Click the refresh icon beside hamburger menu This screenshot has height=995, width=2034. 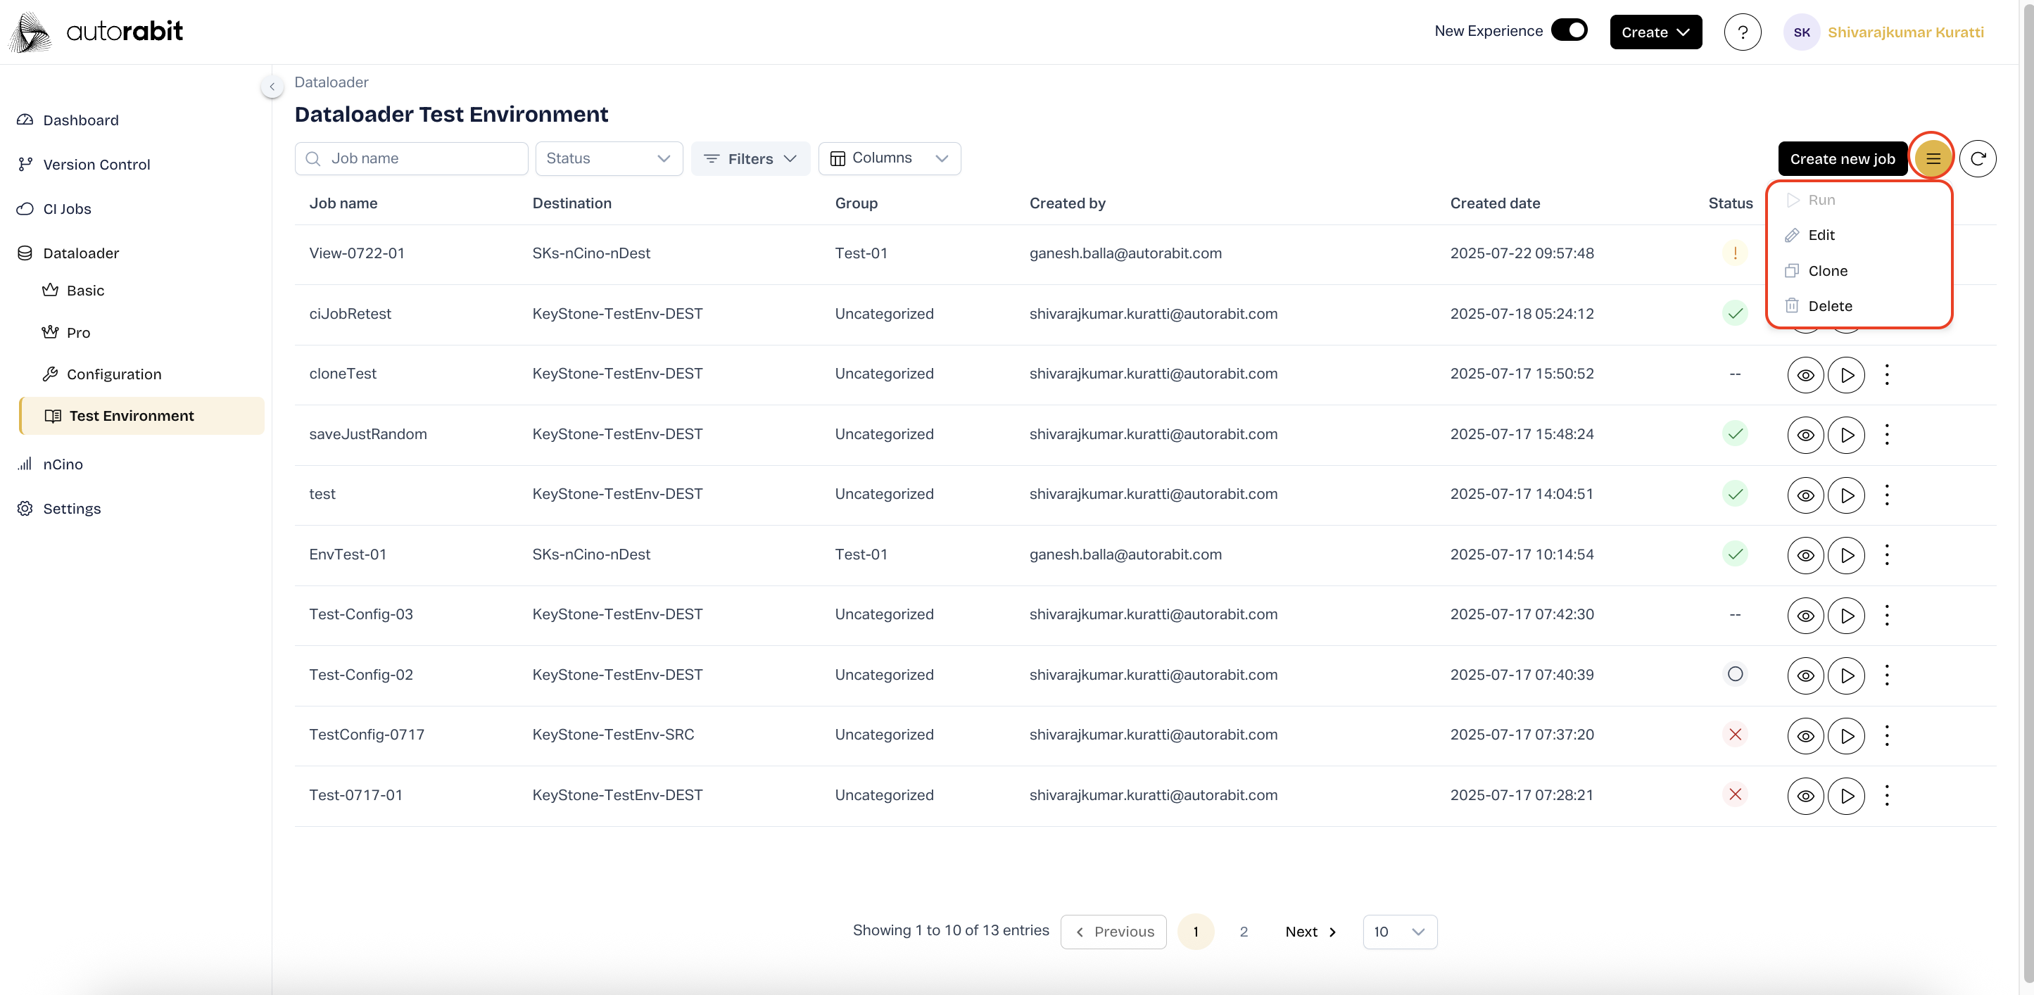pyautogui.click(x=1977, y=159)
